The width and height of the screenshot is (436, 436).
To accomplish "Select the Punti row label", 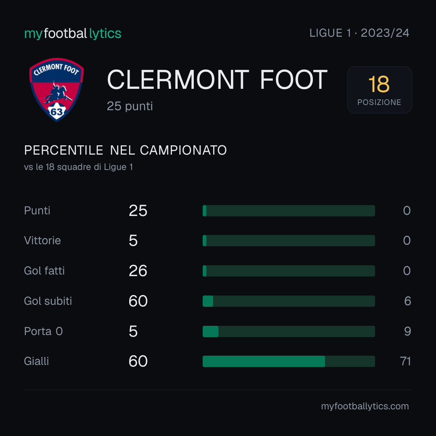I will (x=37, y=211).
